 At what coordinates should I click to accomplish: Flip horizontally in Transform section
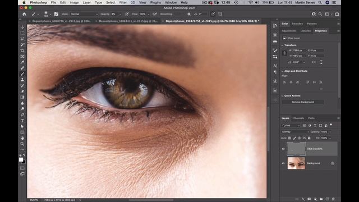coord(314,62)
